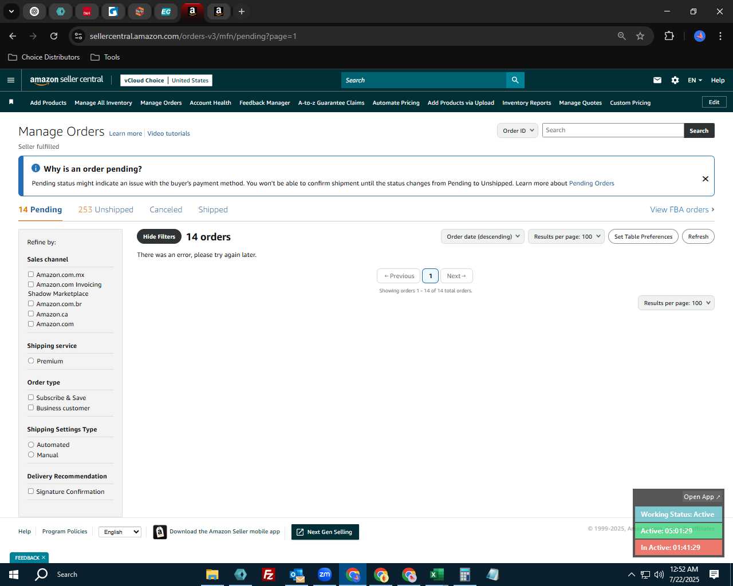The width and height of the screenshot is (733, 586).
Task: Open the Order date (descending) sort dropdown
Action: [483, 236]
